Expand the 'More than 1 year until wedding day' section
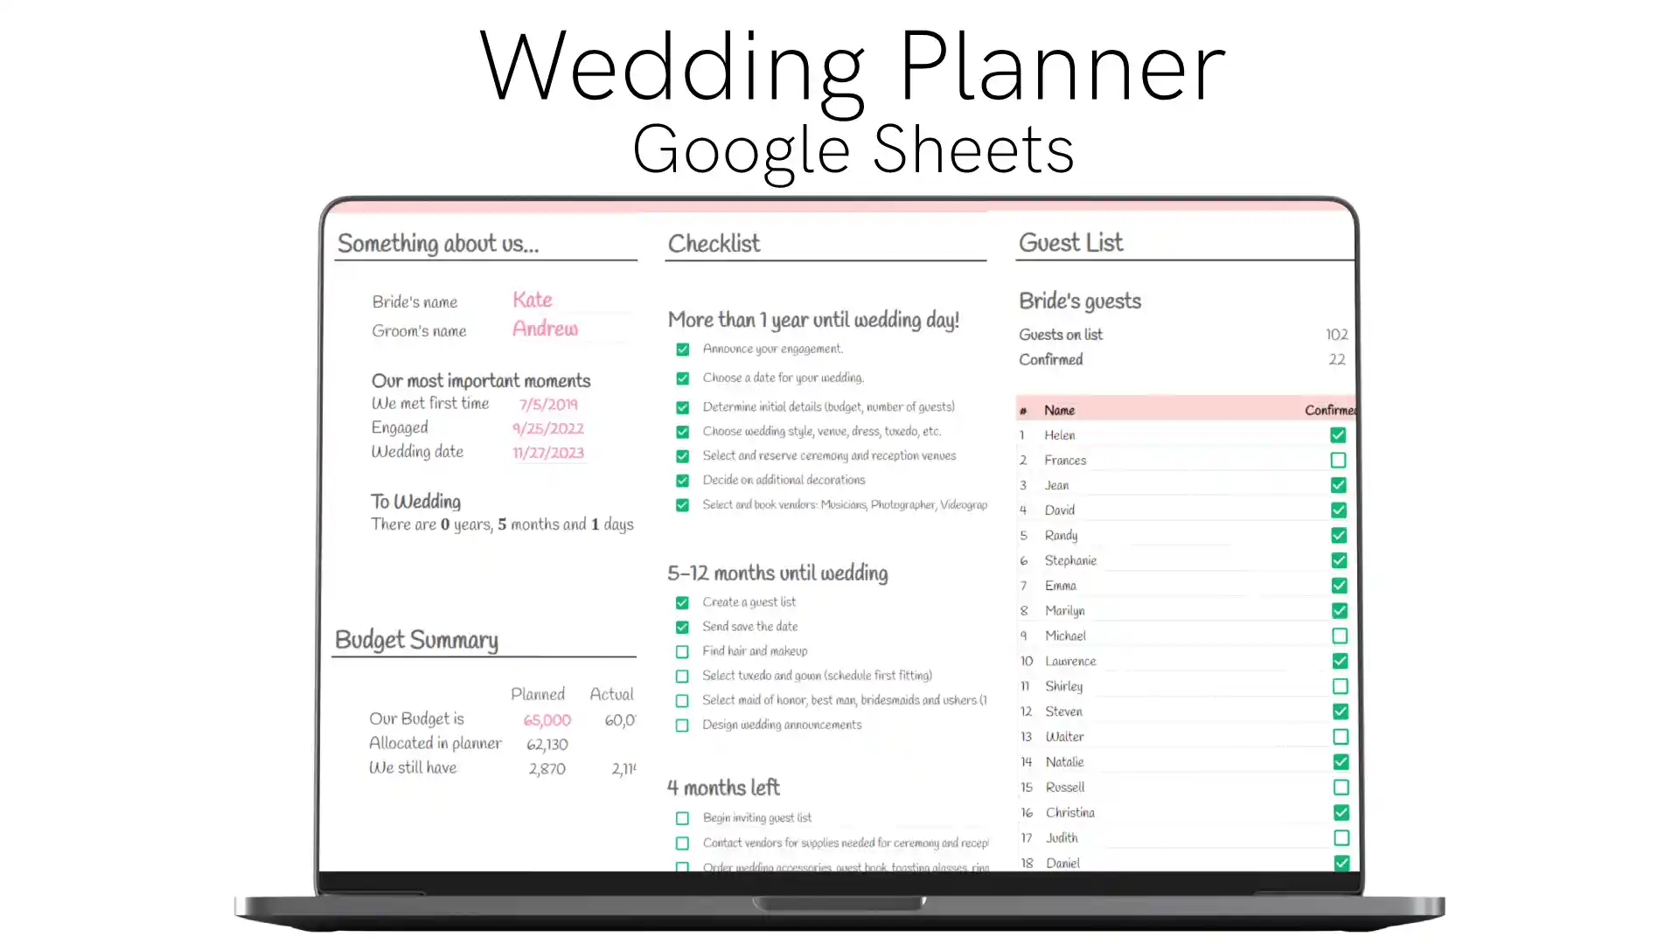The height and width of the screenshot is (944, 1679). 813,319
